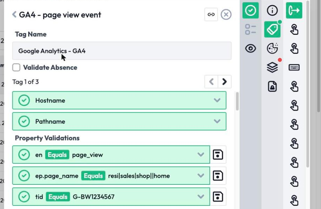The height and width of the screenshot is (209, 321).
Task: Save the tid property validation
Action: [218, 197]
